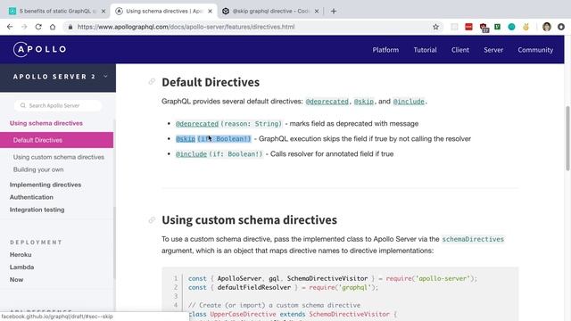
Task: Click @include link in intro sentence
Action: pos(409,102)
